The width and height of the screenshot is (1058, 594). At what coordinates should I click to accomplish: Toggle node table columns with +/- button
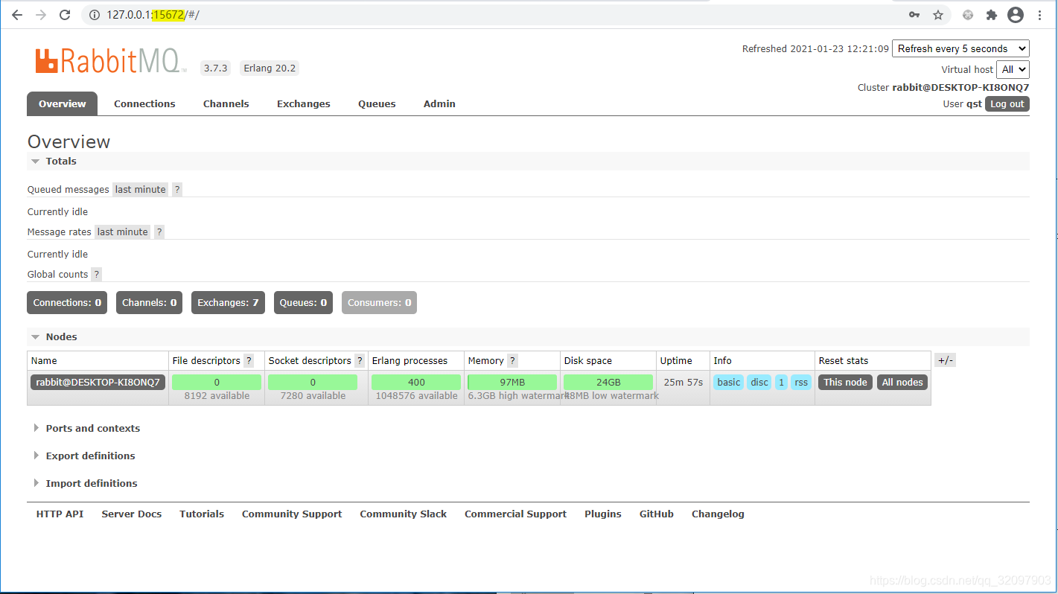(x=945, y=360)
